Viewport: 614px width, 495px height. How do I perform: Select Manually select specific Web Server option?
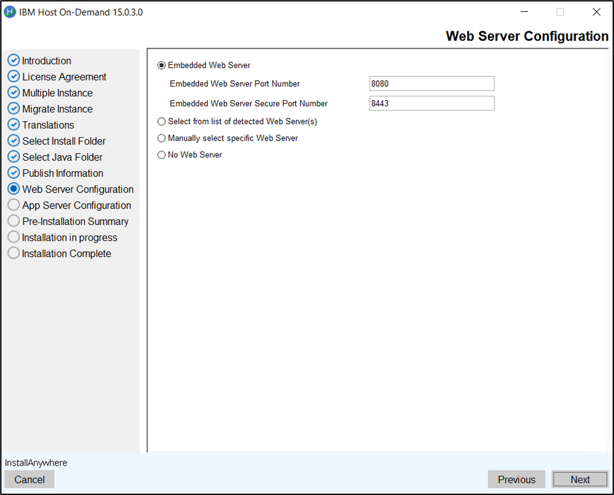(162, 138)
